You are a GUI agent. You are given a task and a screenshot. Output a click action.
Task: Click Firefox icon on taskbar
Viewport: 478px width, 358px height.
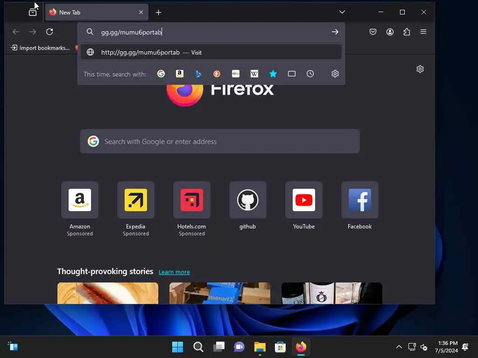tap(301, 347)
